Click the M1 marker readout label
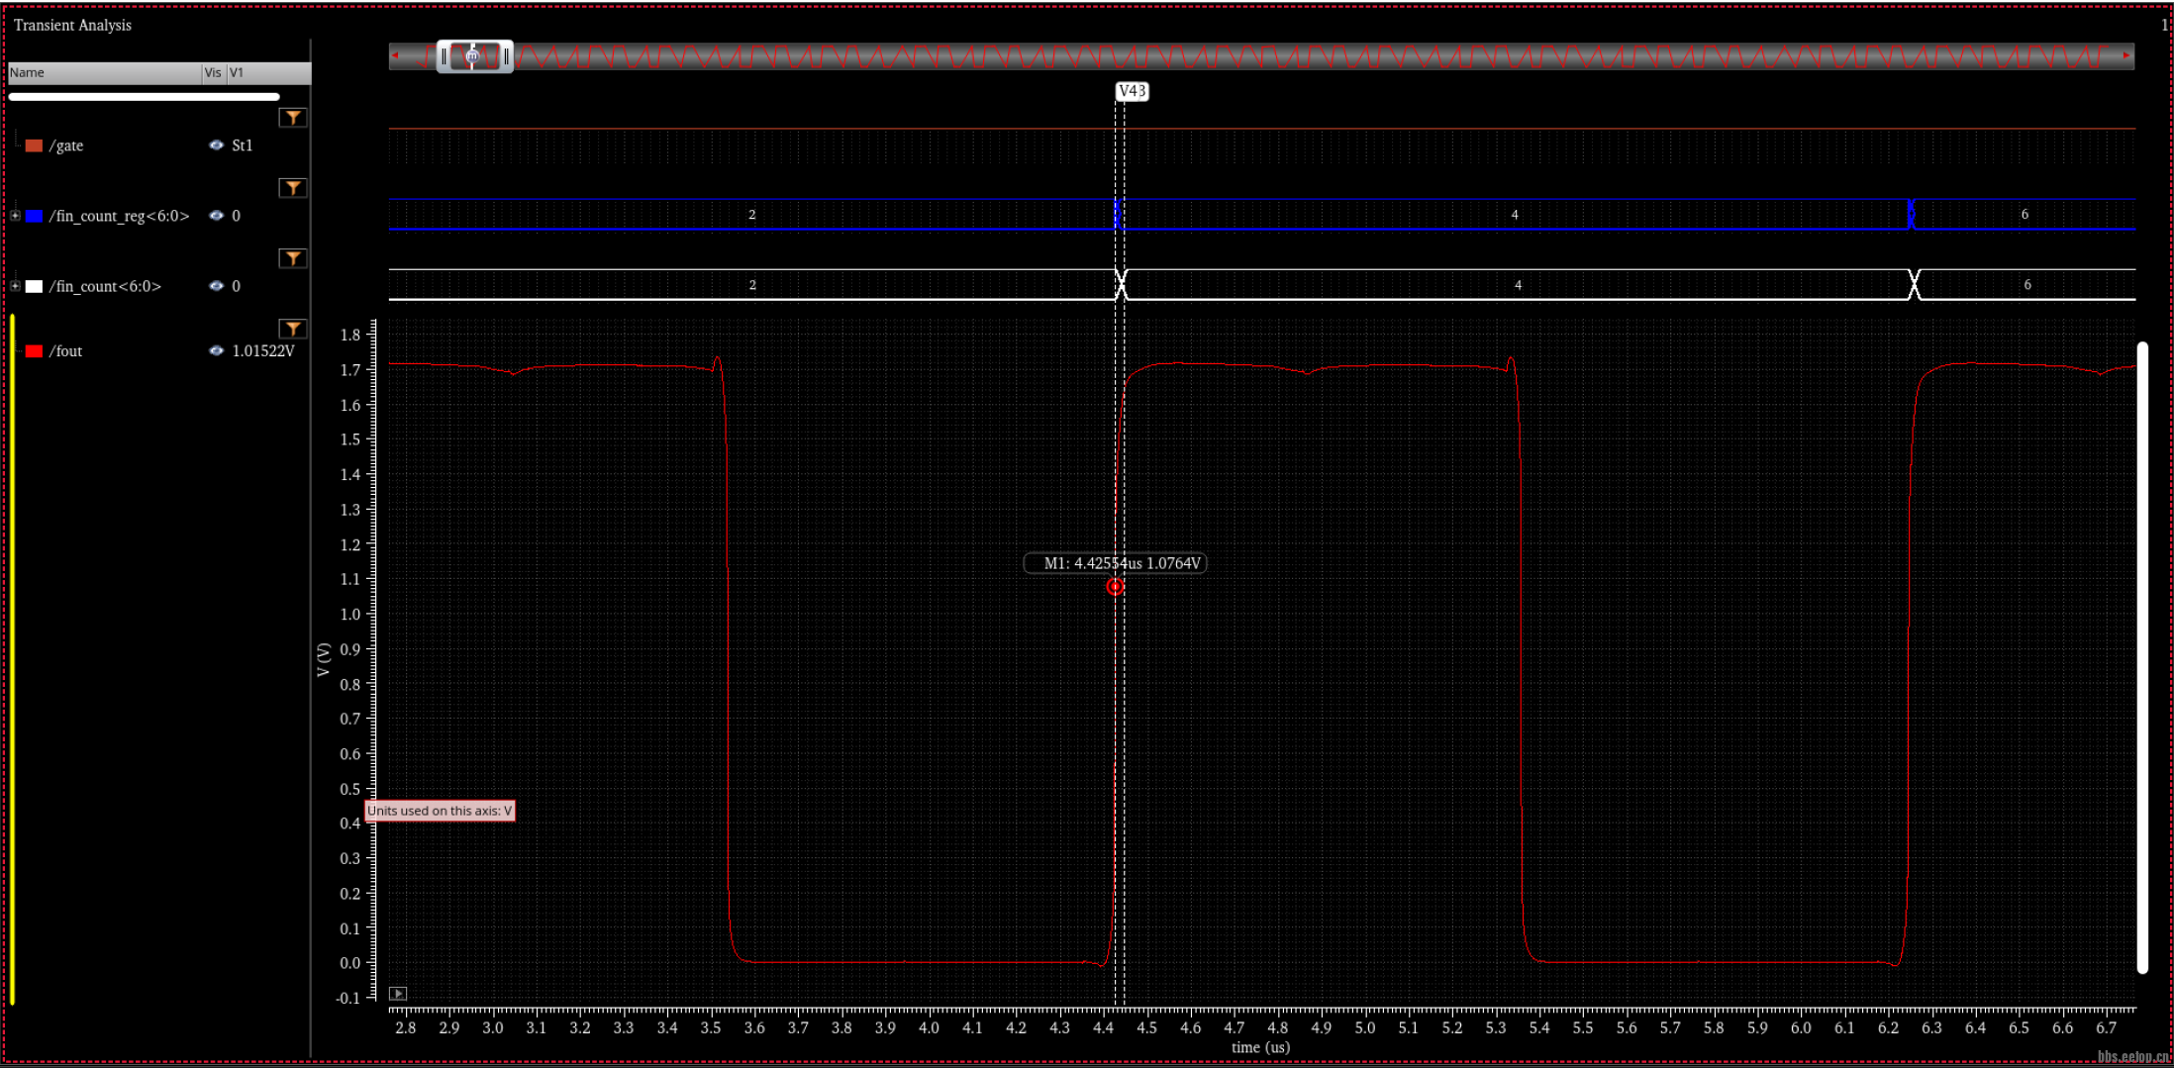2174x1068 pixels. (x=1115, y=563)
